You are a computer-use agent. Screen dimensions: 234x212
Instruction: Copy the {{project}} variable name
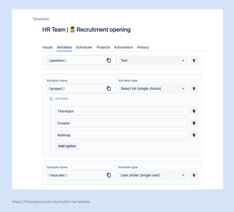tap(109, 88)
